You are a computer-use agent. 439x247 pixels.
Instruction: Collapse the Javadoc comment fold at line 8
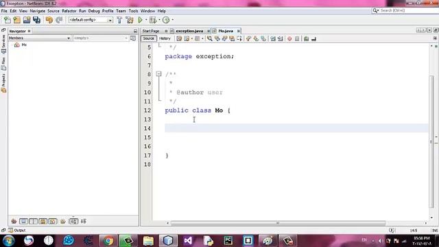(158, 74)
